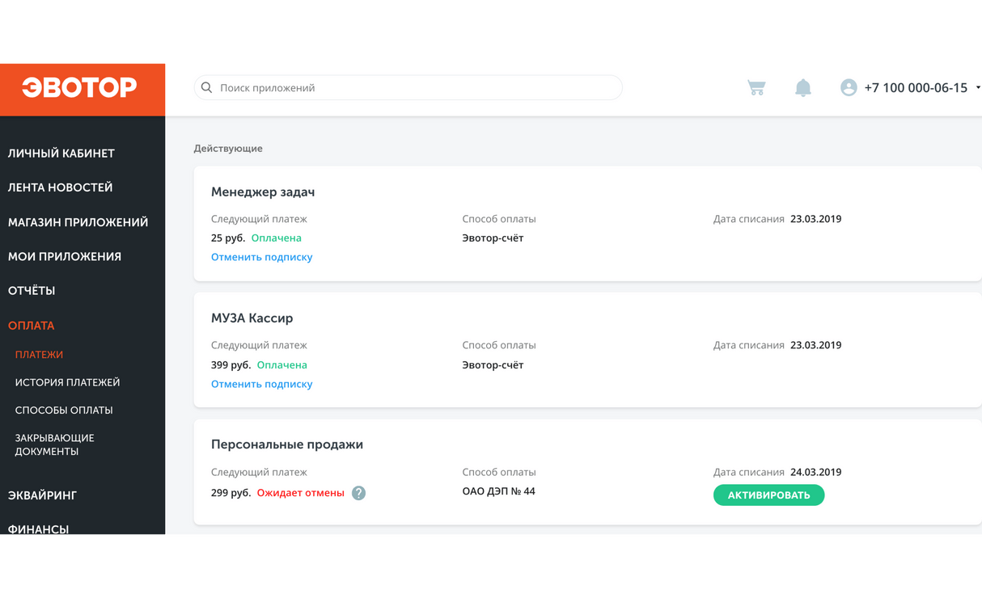
Task: Click the Эвотор logo
Action: pos(79,87)
